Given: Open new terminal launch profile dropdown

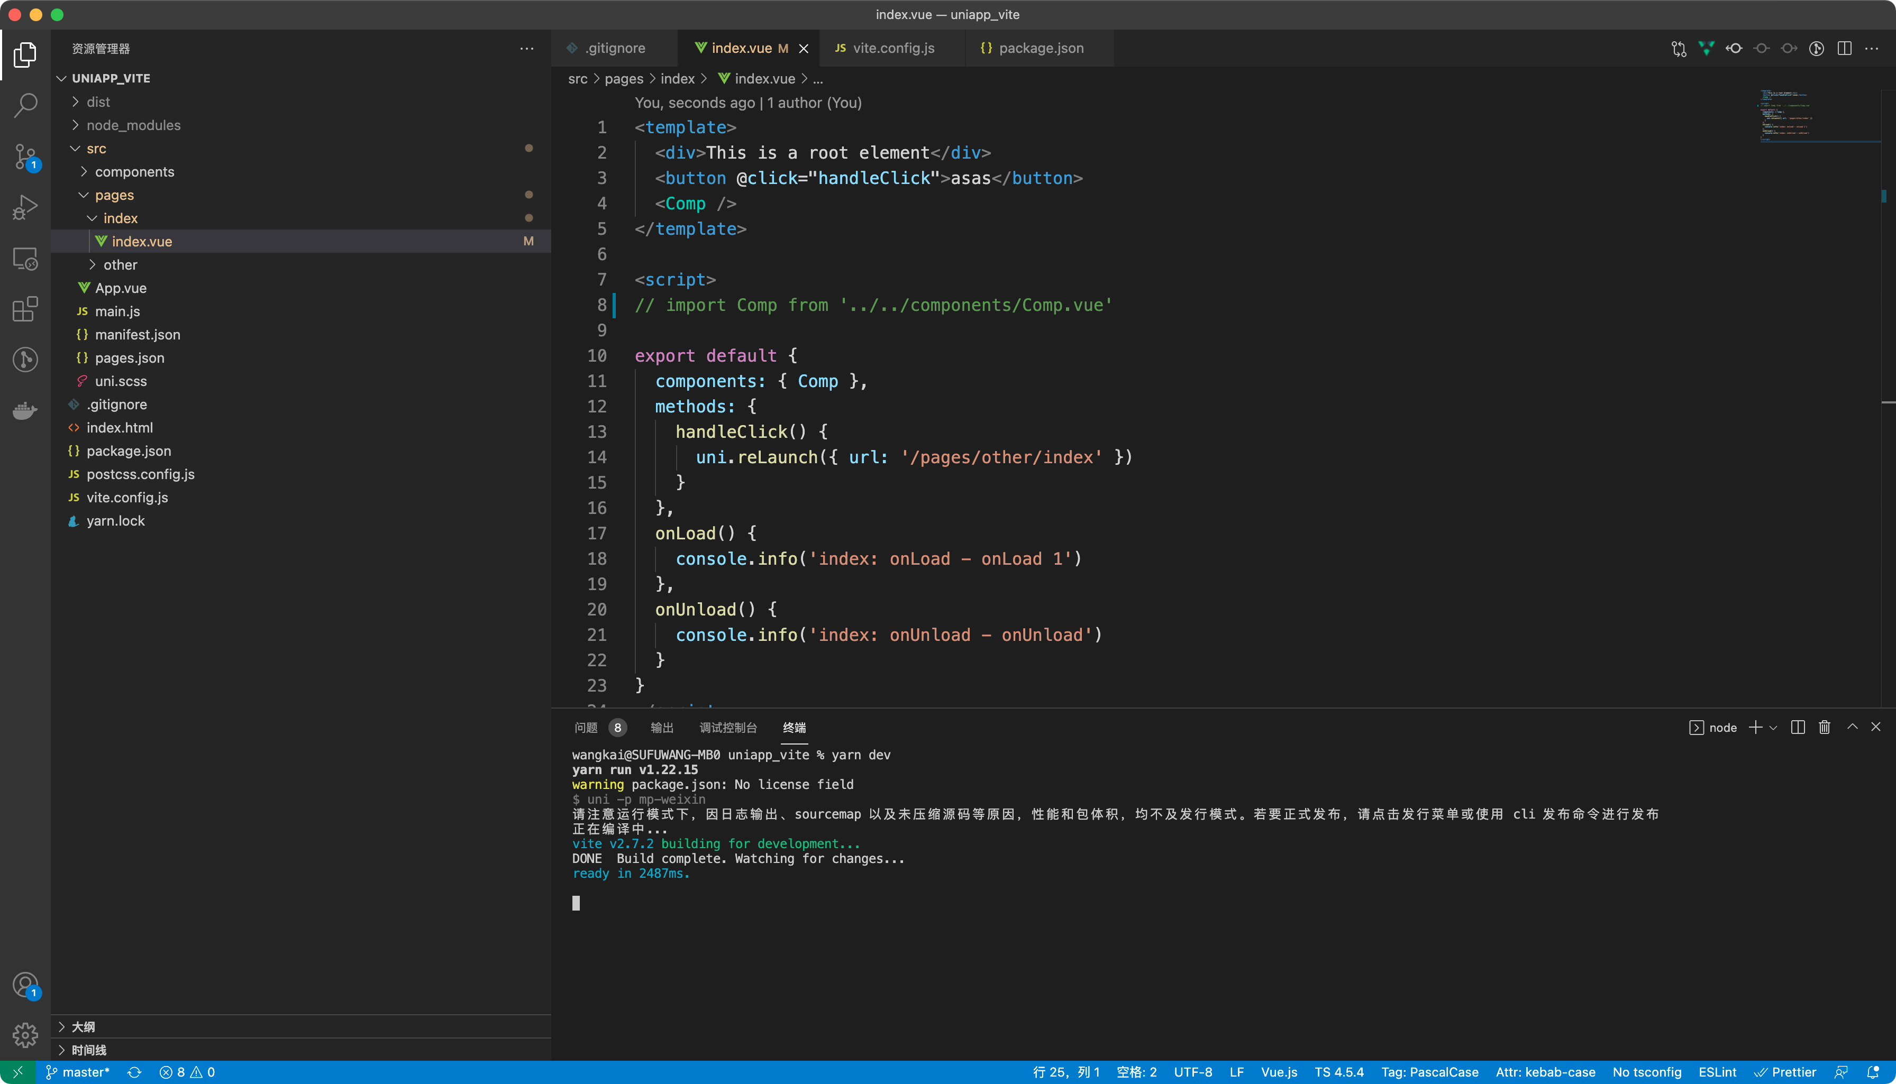Looking at the screenshot, I should click(1773, 728).
